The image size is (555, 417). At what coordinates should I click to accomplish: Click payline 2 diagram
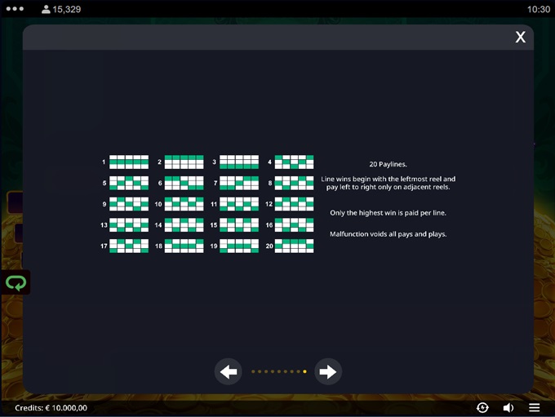[x=184, y=162]
